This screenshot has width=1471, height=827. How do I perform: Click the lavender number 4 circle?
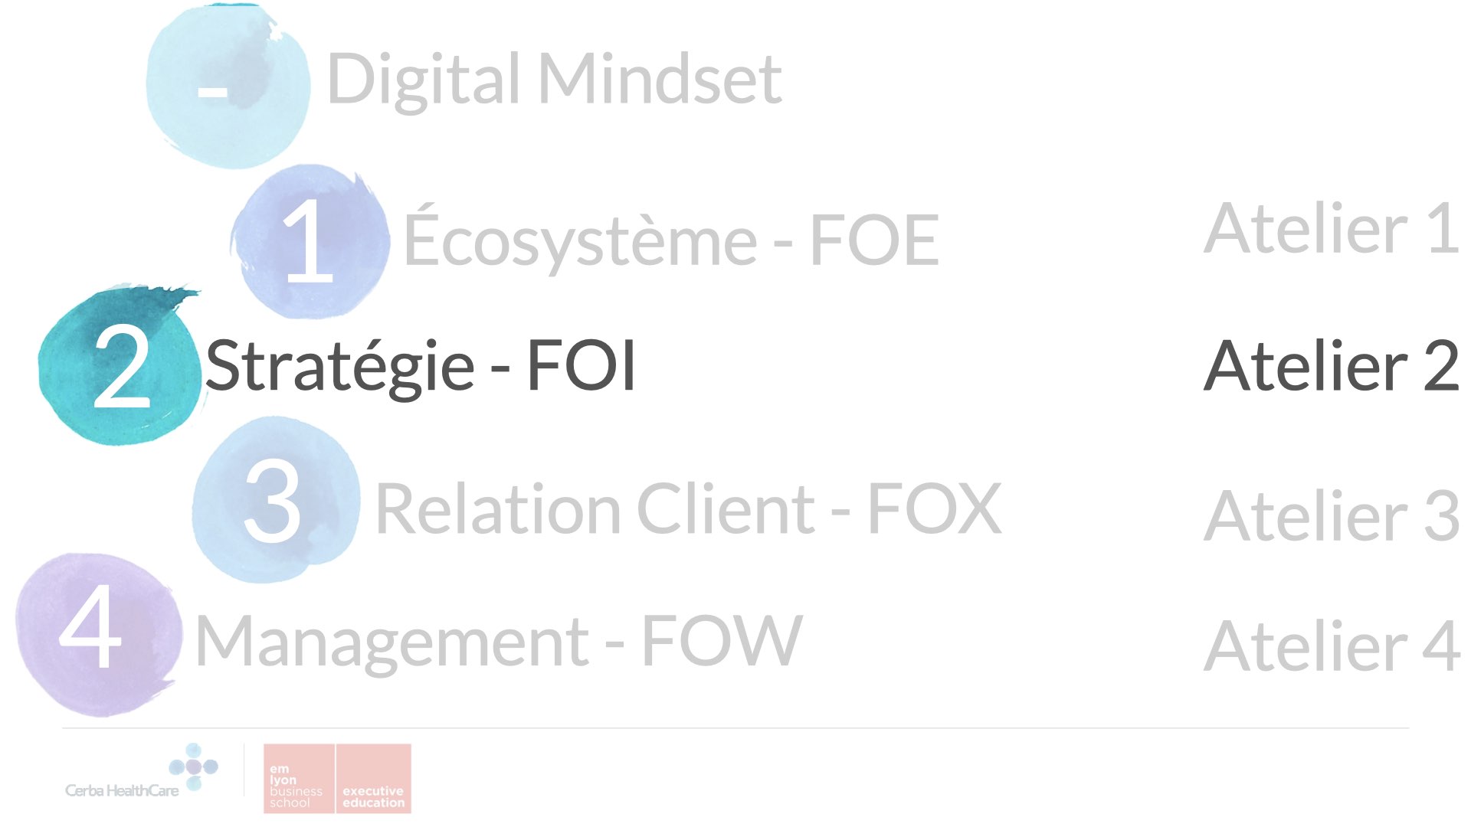coord(98,634)
